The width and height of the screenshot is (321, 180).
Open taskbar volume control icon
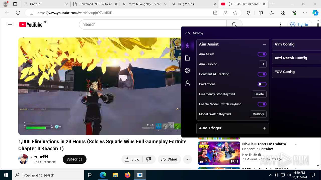click(288, 175)
